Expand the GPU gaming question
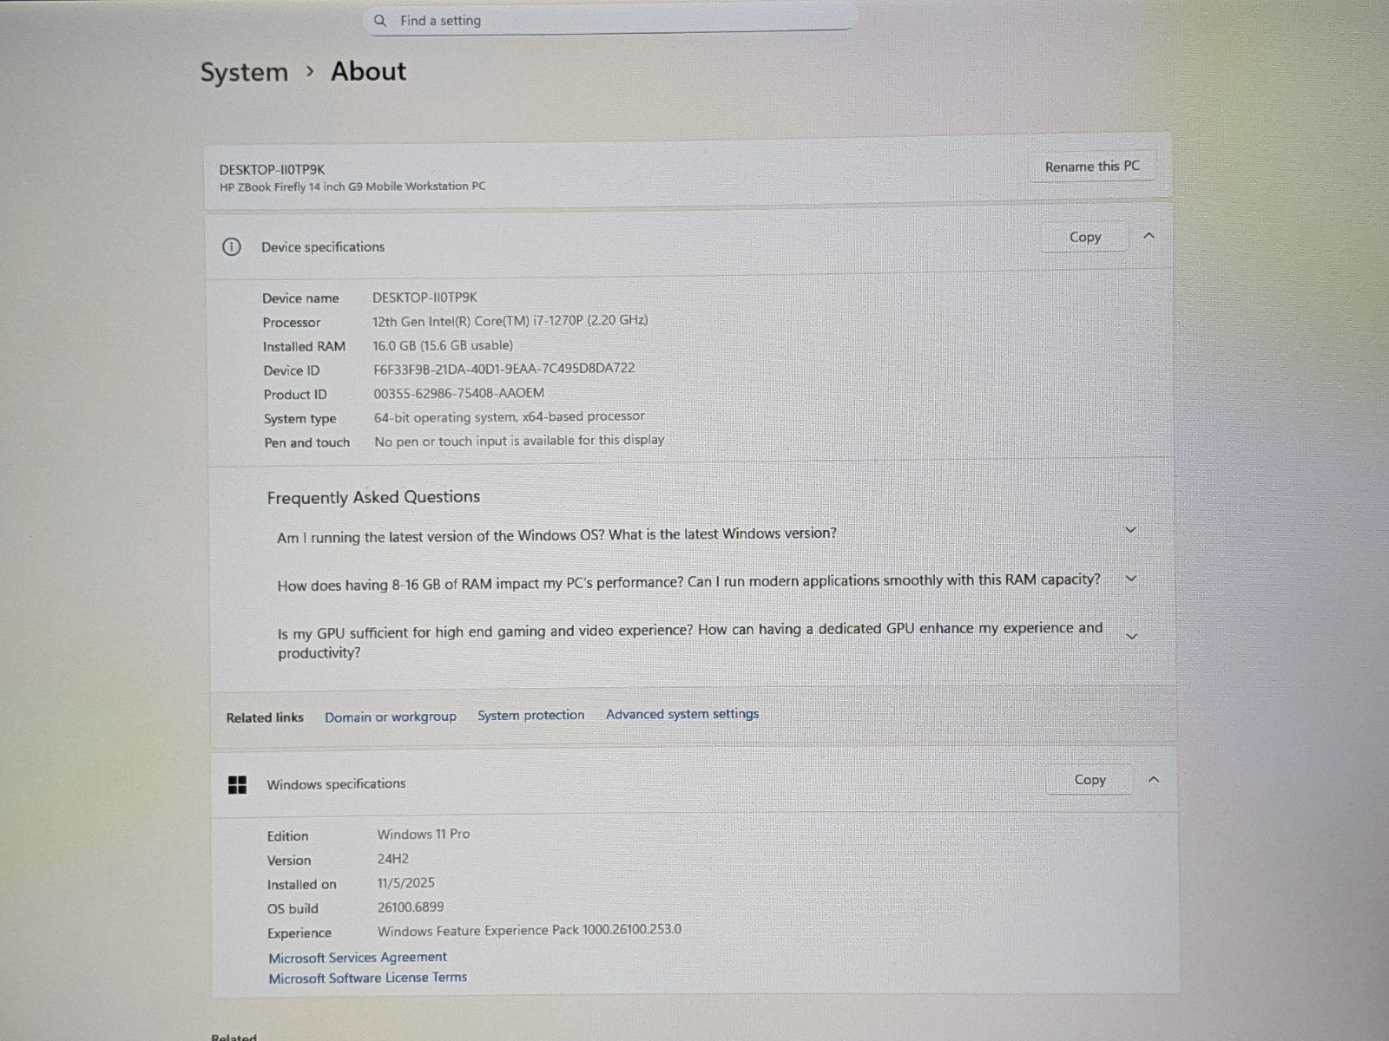This screenshot has width=1389, height=1041. pyautogui.click(x=1132, y=636)
